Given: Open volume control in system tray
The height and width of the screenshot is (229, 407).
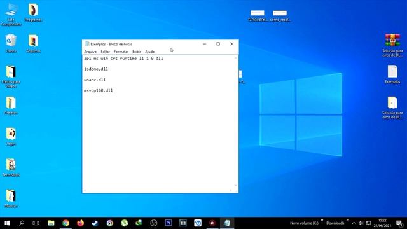Looking at the screenshot, I should pyautogui.click(x=361, y=223).
